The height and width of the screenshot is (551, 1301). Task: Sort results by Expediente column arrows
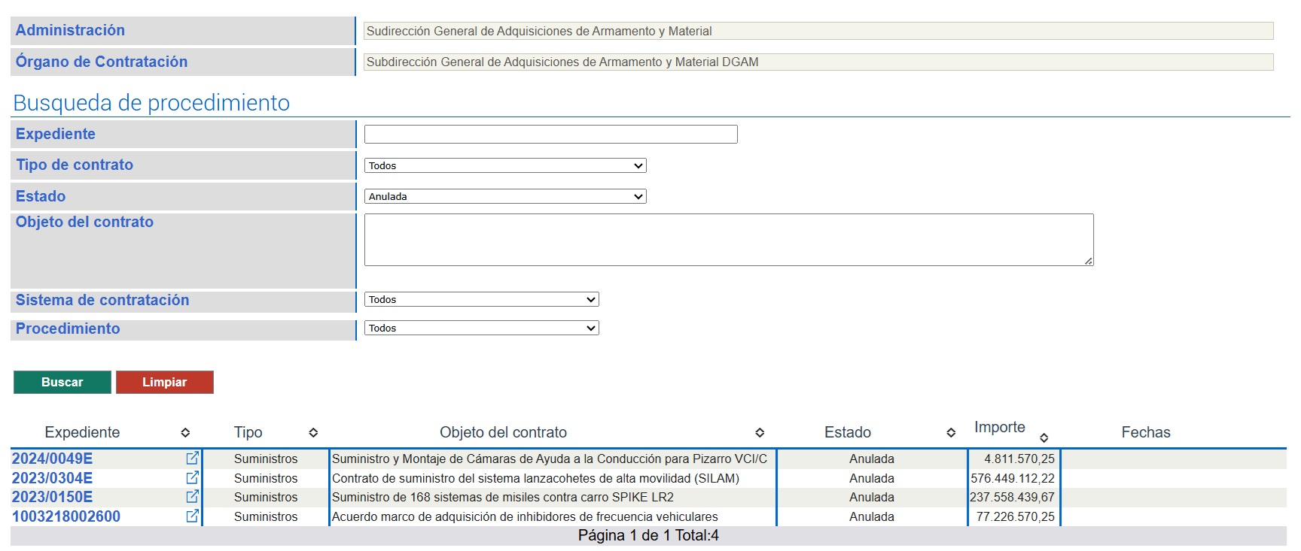coord(185,432)
